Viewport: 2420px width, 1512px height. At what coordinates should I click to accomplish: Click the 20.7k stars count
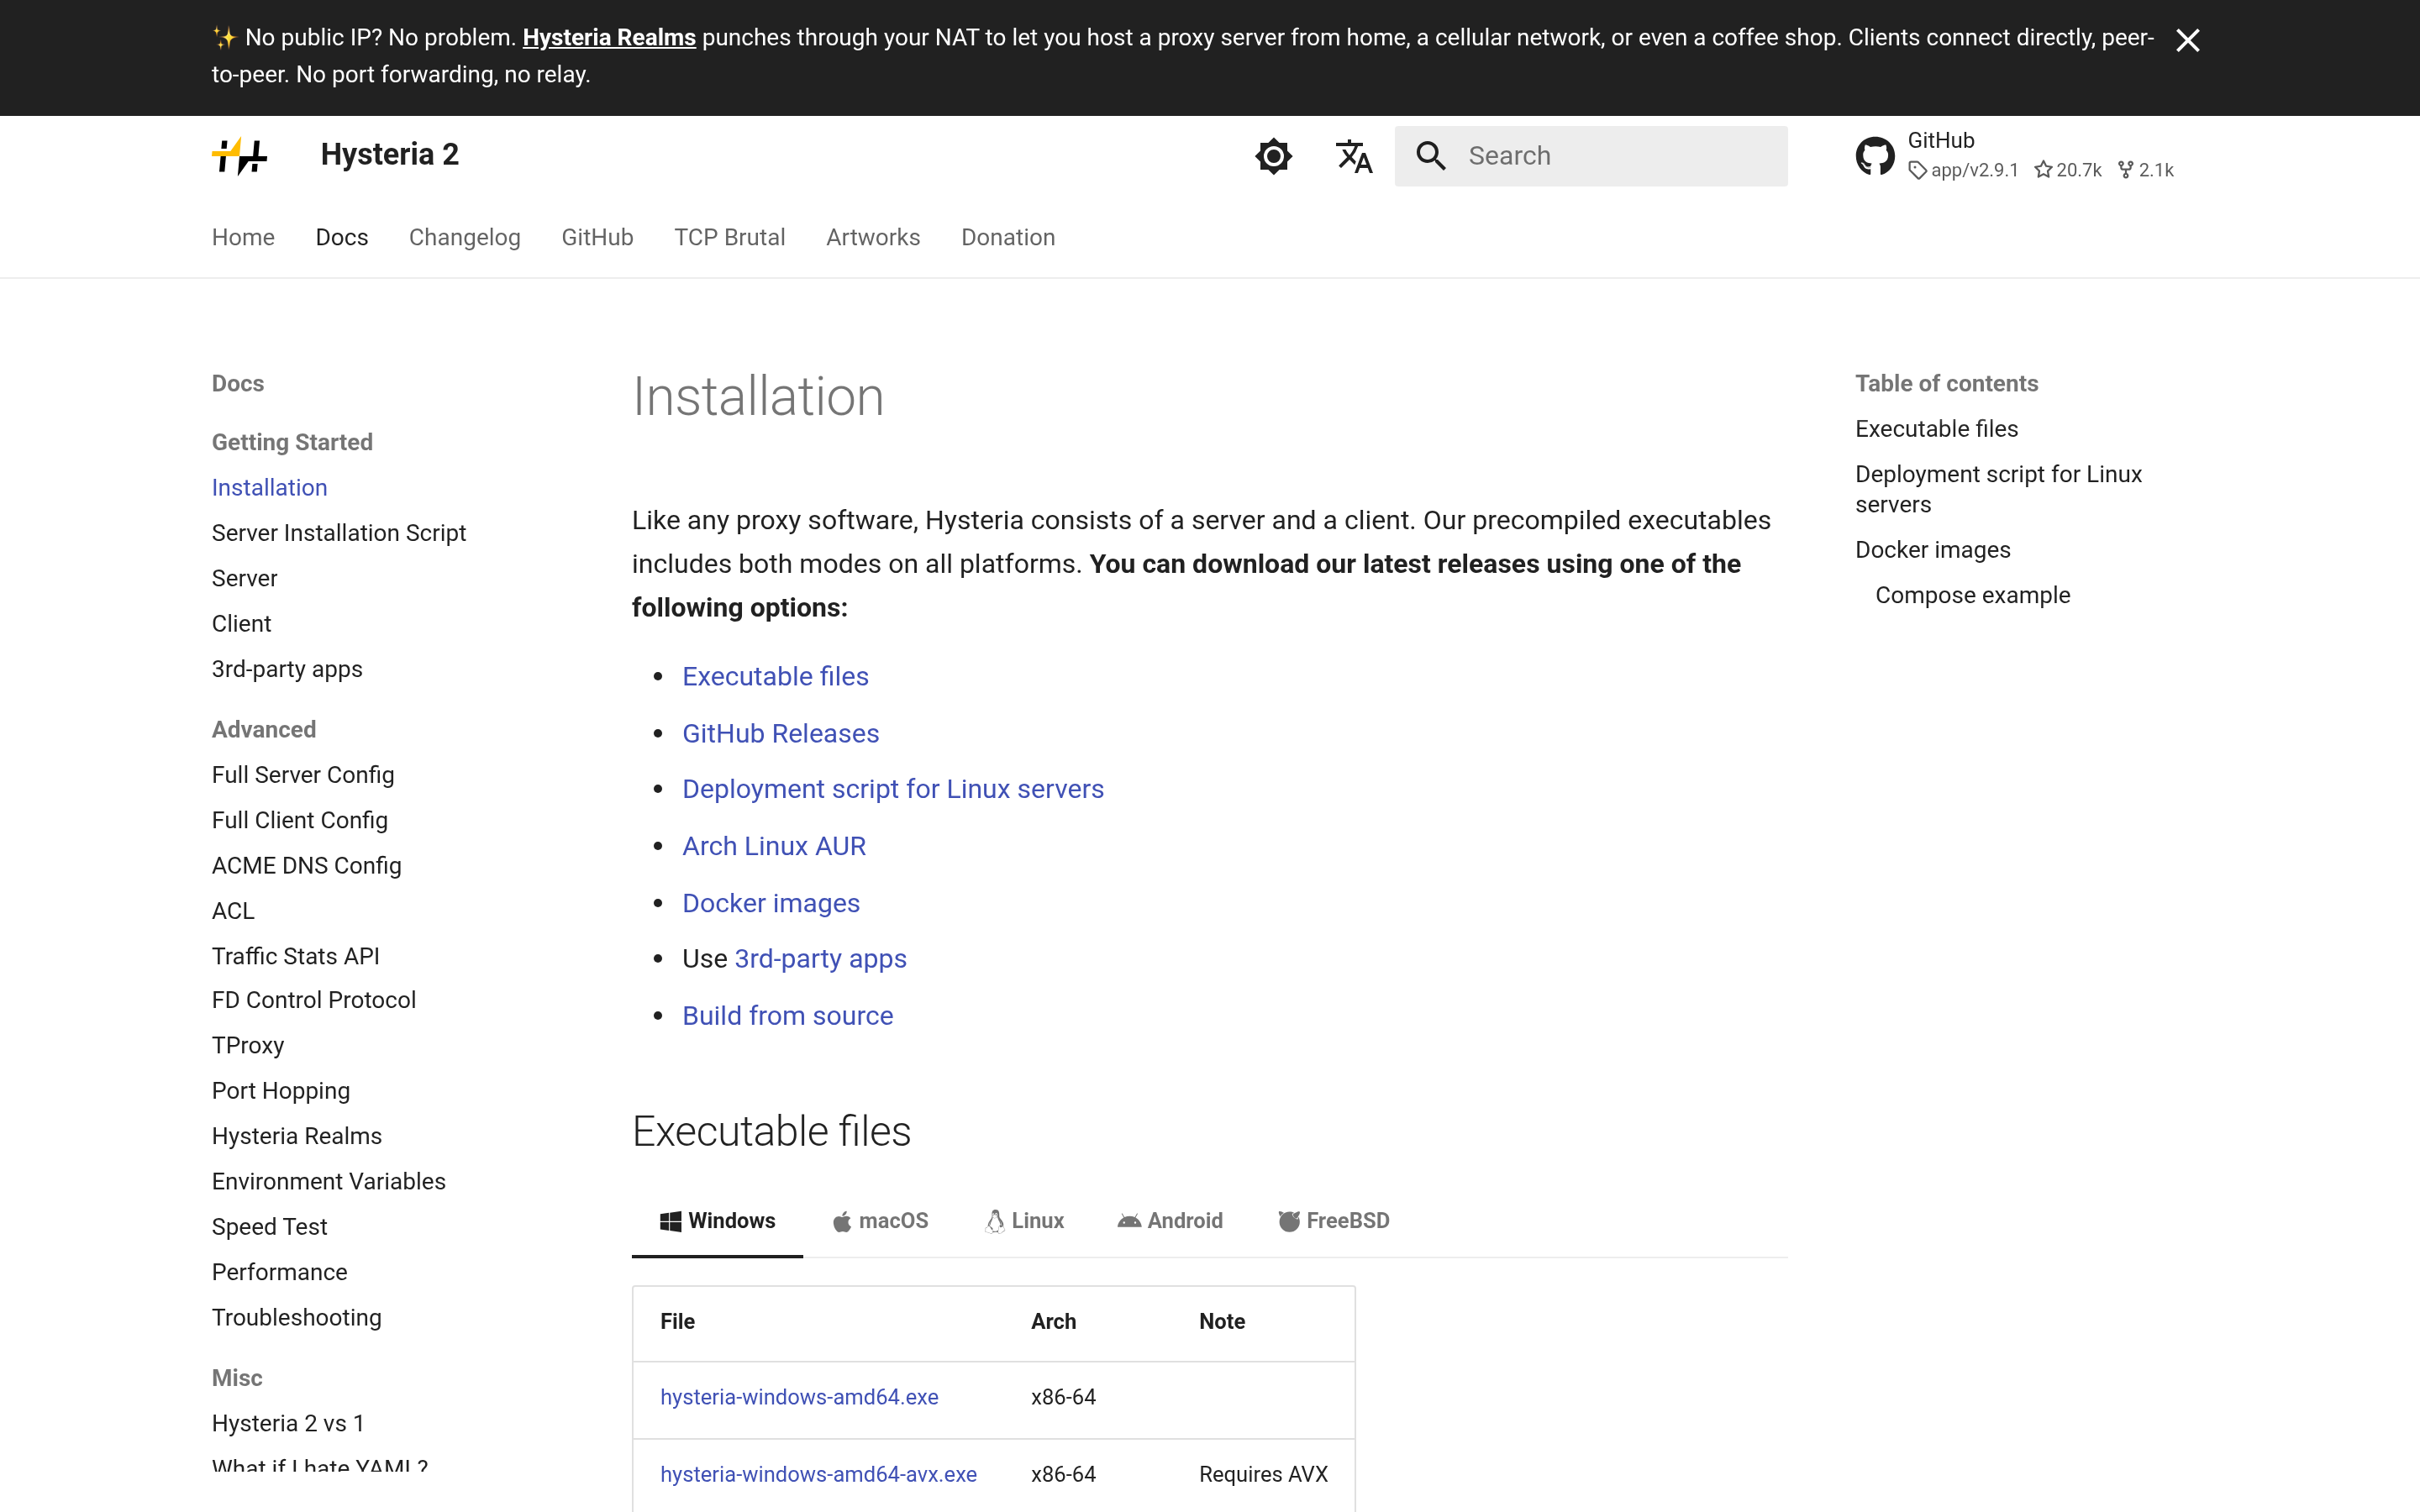pos(2068,170)
